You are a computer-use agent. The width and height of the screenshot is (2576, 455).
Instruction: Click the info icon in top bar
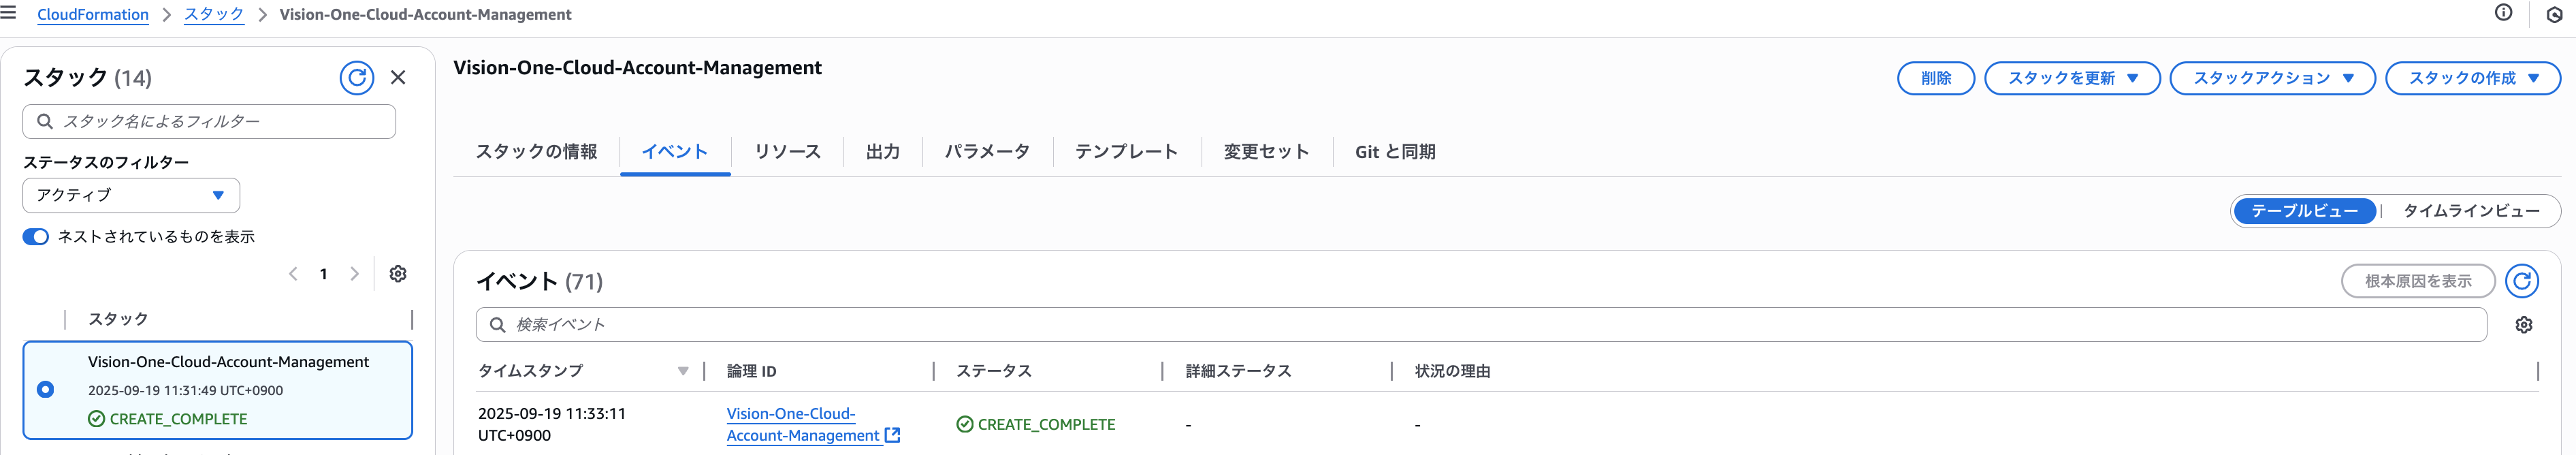(x=2503, y=13)
